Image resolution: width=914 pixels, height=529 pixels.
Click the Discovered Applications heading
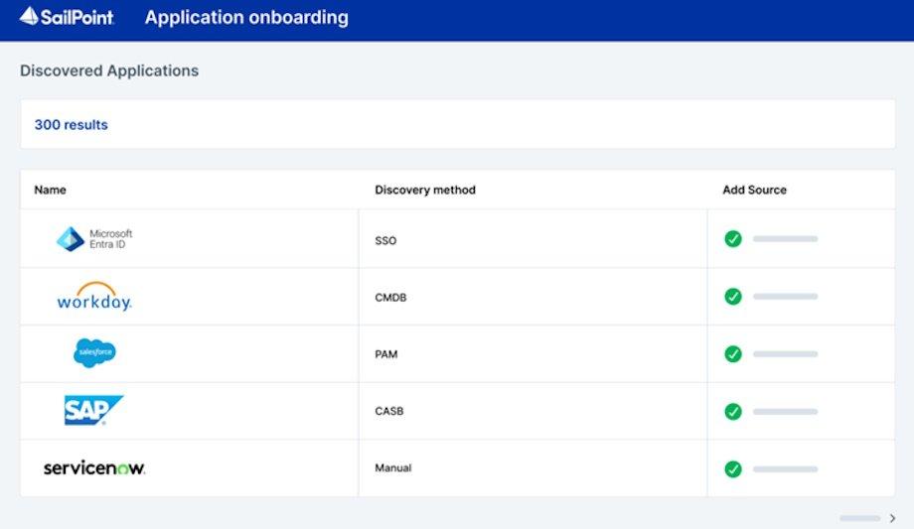pyautogui.click(x=109, y=70)
